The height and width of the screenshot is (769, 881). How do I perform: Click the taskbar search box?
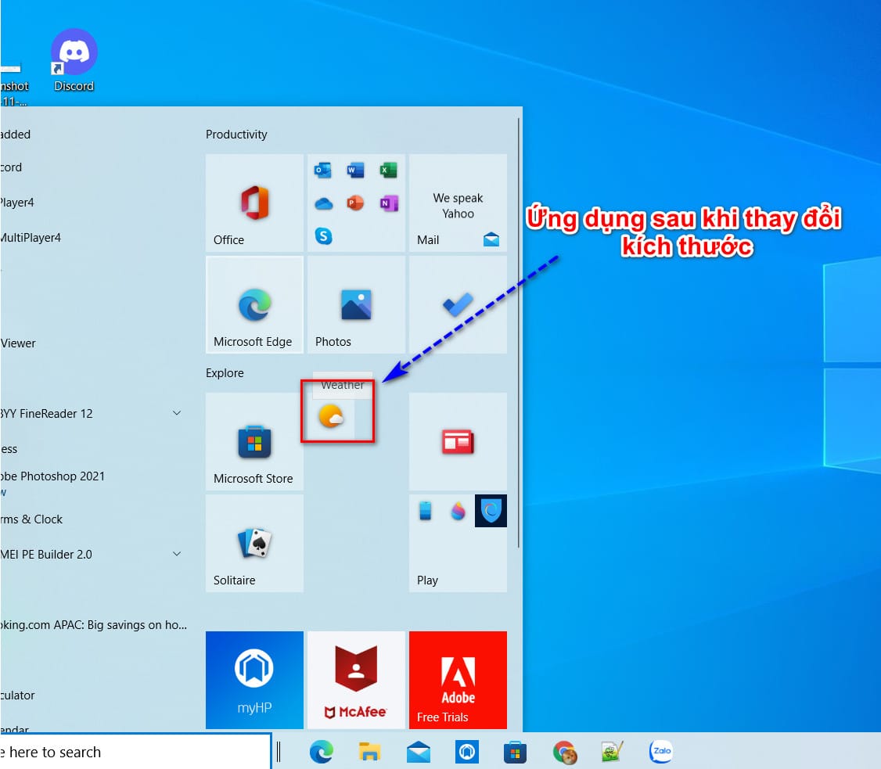point(135,752)
